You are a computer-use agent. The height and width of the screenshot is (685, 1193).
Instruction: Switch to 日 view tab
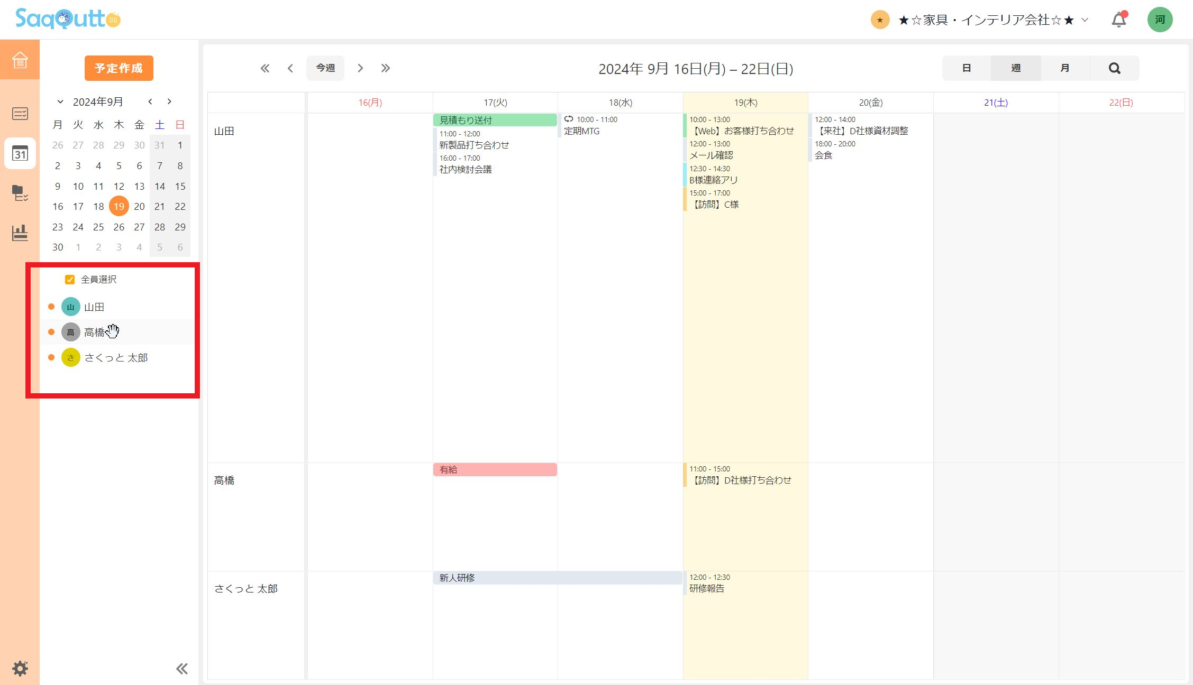point(966,68)
